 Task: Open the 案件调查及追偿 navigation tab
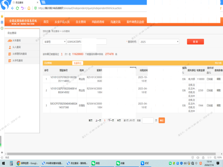coord(135,22)
